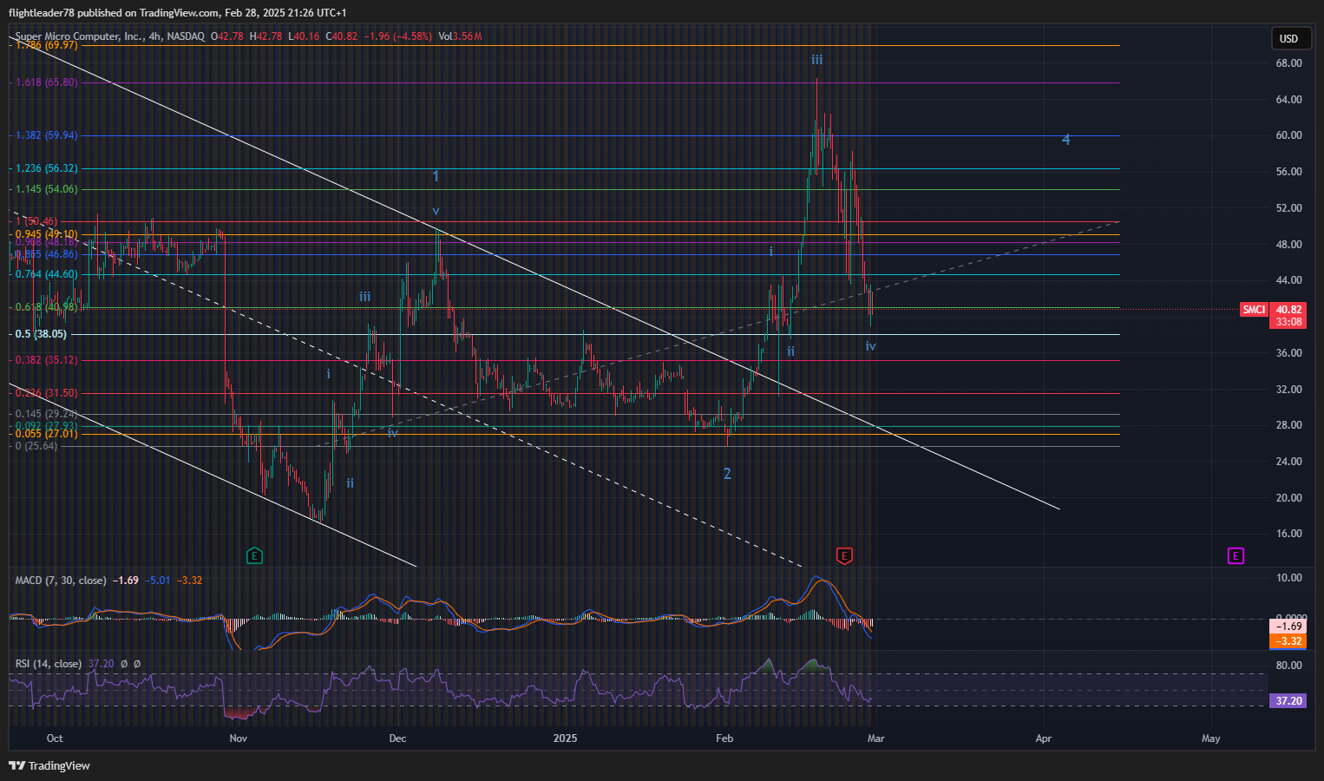This screenshot has width=1324, height=781.
Task: Click the orange -3.32 MACD scale label
Action: [1288, 641]
